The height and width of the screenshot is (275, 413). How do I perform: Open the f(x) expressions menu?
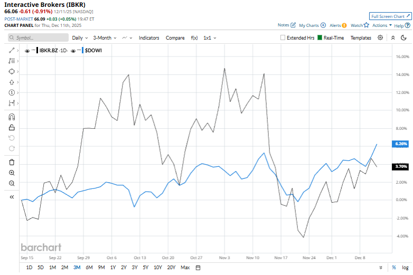pos(194,38)
